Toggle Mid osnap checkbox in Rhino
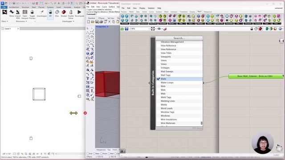Image resolution: width=285 pixels, height=160 pixels. click(x=109, y=154)
